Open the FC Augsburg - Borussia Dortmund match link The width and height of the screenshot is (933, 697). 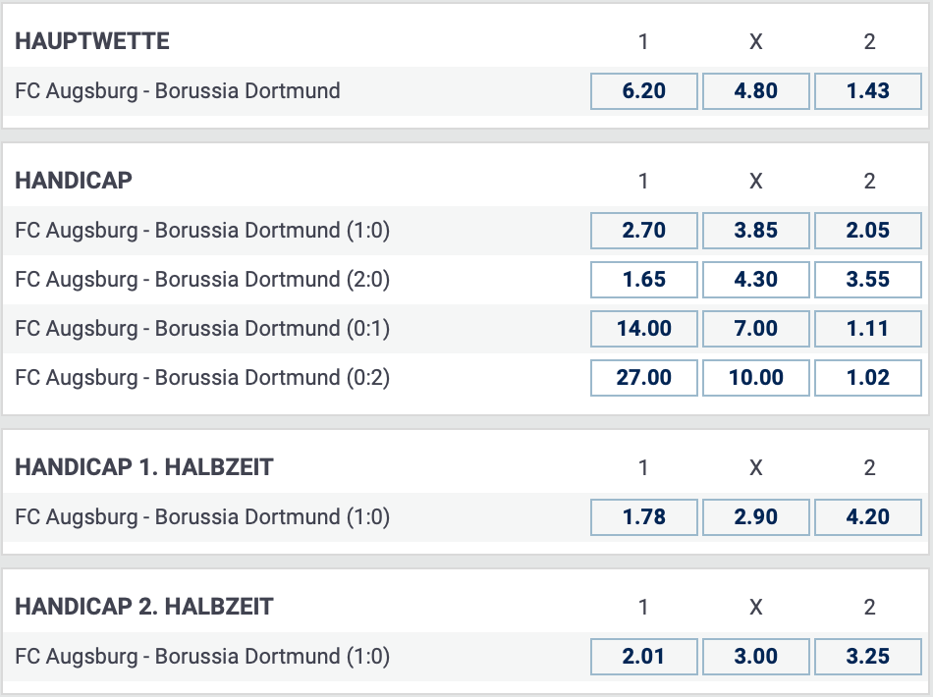[x=177, y=90]
